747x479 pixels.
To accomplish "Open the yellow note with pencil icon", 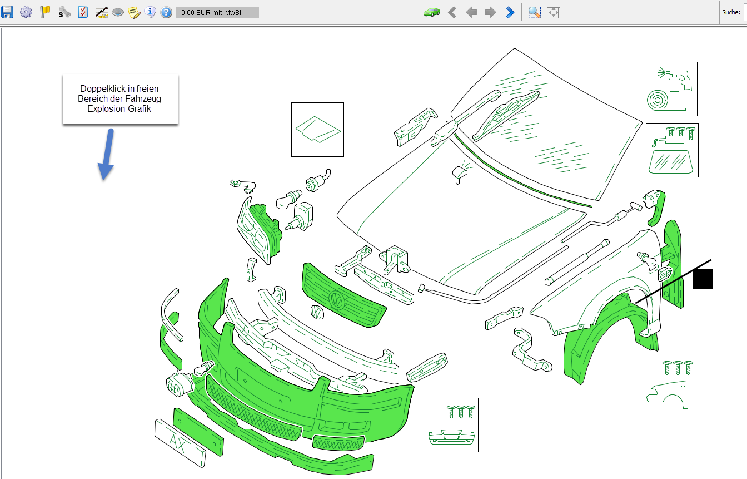I will (134, 12).
